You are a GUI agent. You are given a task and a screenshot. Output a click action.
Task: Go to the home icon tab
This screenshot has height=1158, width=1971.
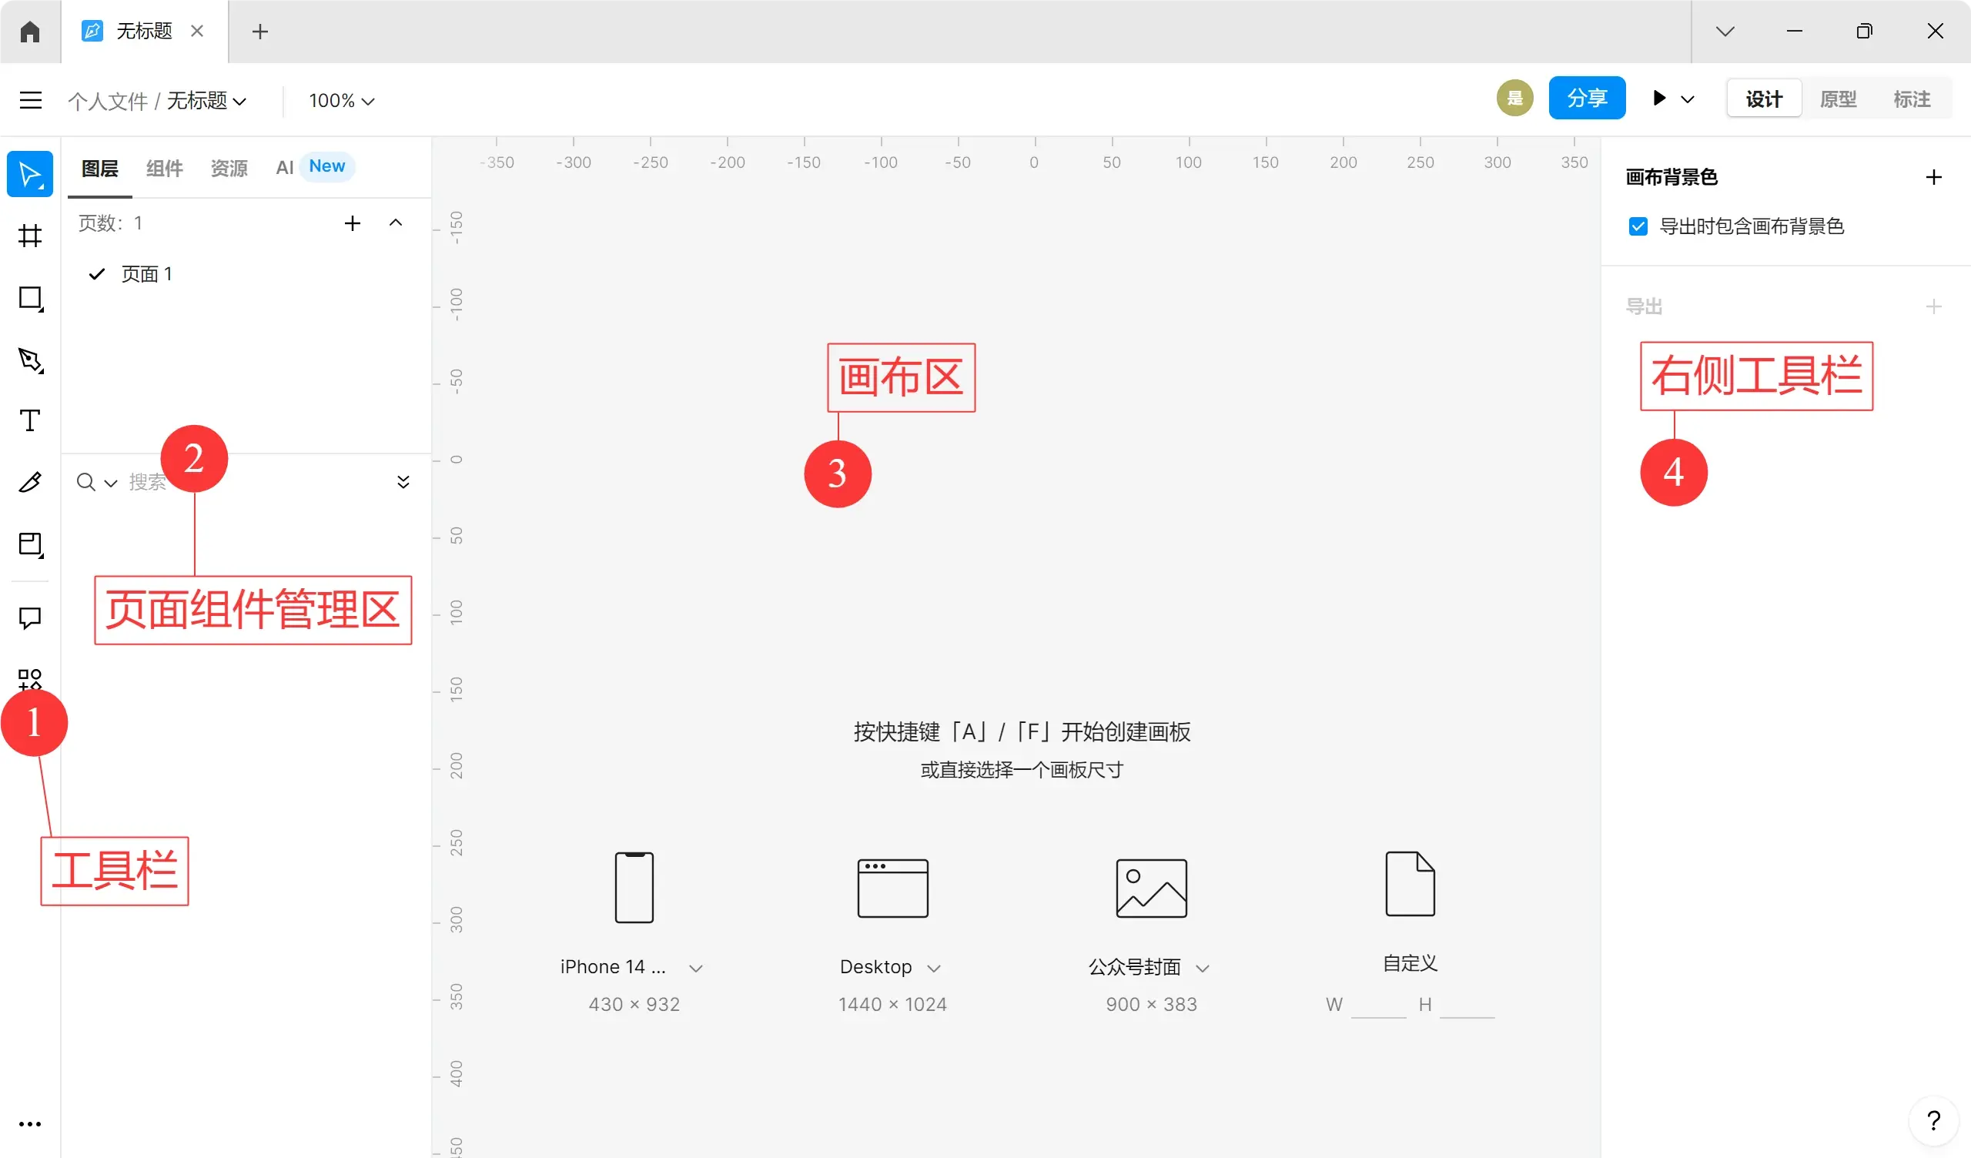pos(30,32)
